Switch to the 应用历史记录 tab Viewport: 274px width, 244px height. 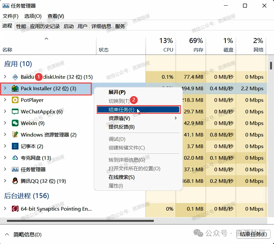pyautogui.click(x=45, y=26)
